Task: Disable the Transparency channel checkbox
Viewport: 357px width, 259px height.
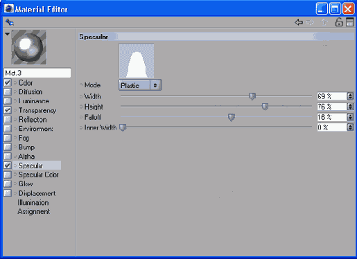Action: 8,110
